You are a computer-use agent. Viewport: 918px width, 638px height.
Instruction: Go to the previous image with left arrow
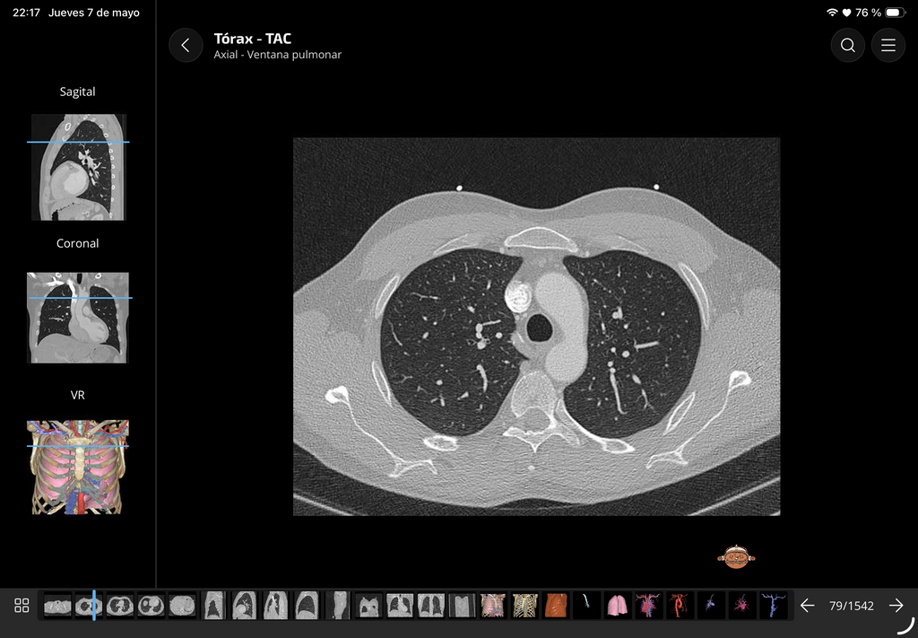pos(808,605)
